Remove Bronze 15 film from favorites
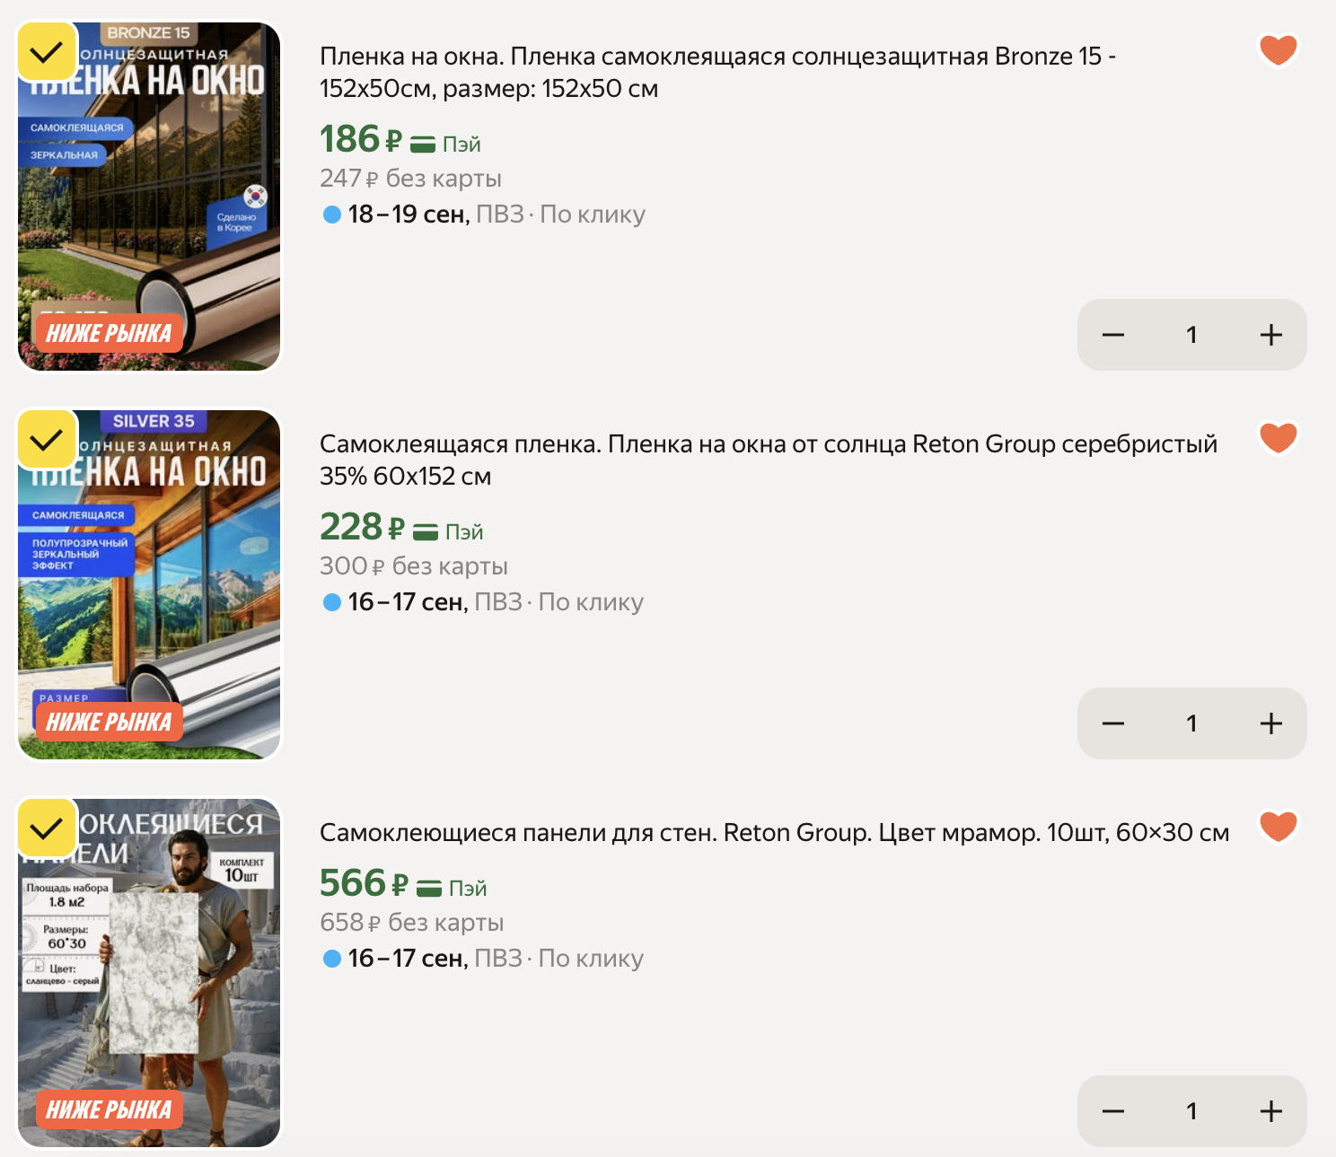 click(x=1278, y=49)
